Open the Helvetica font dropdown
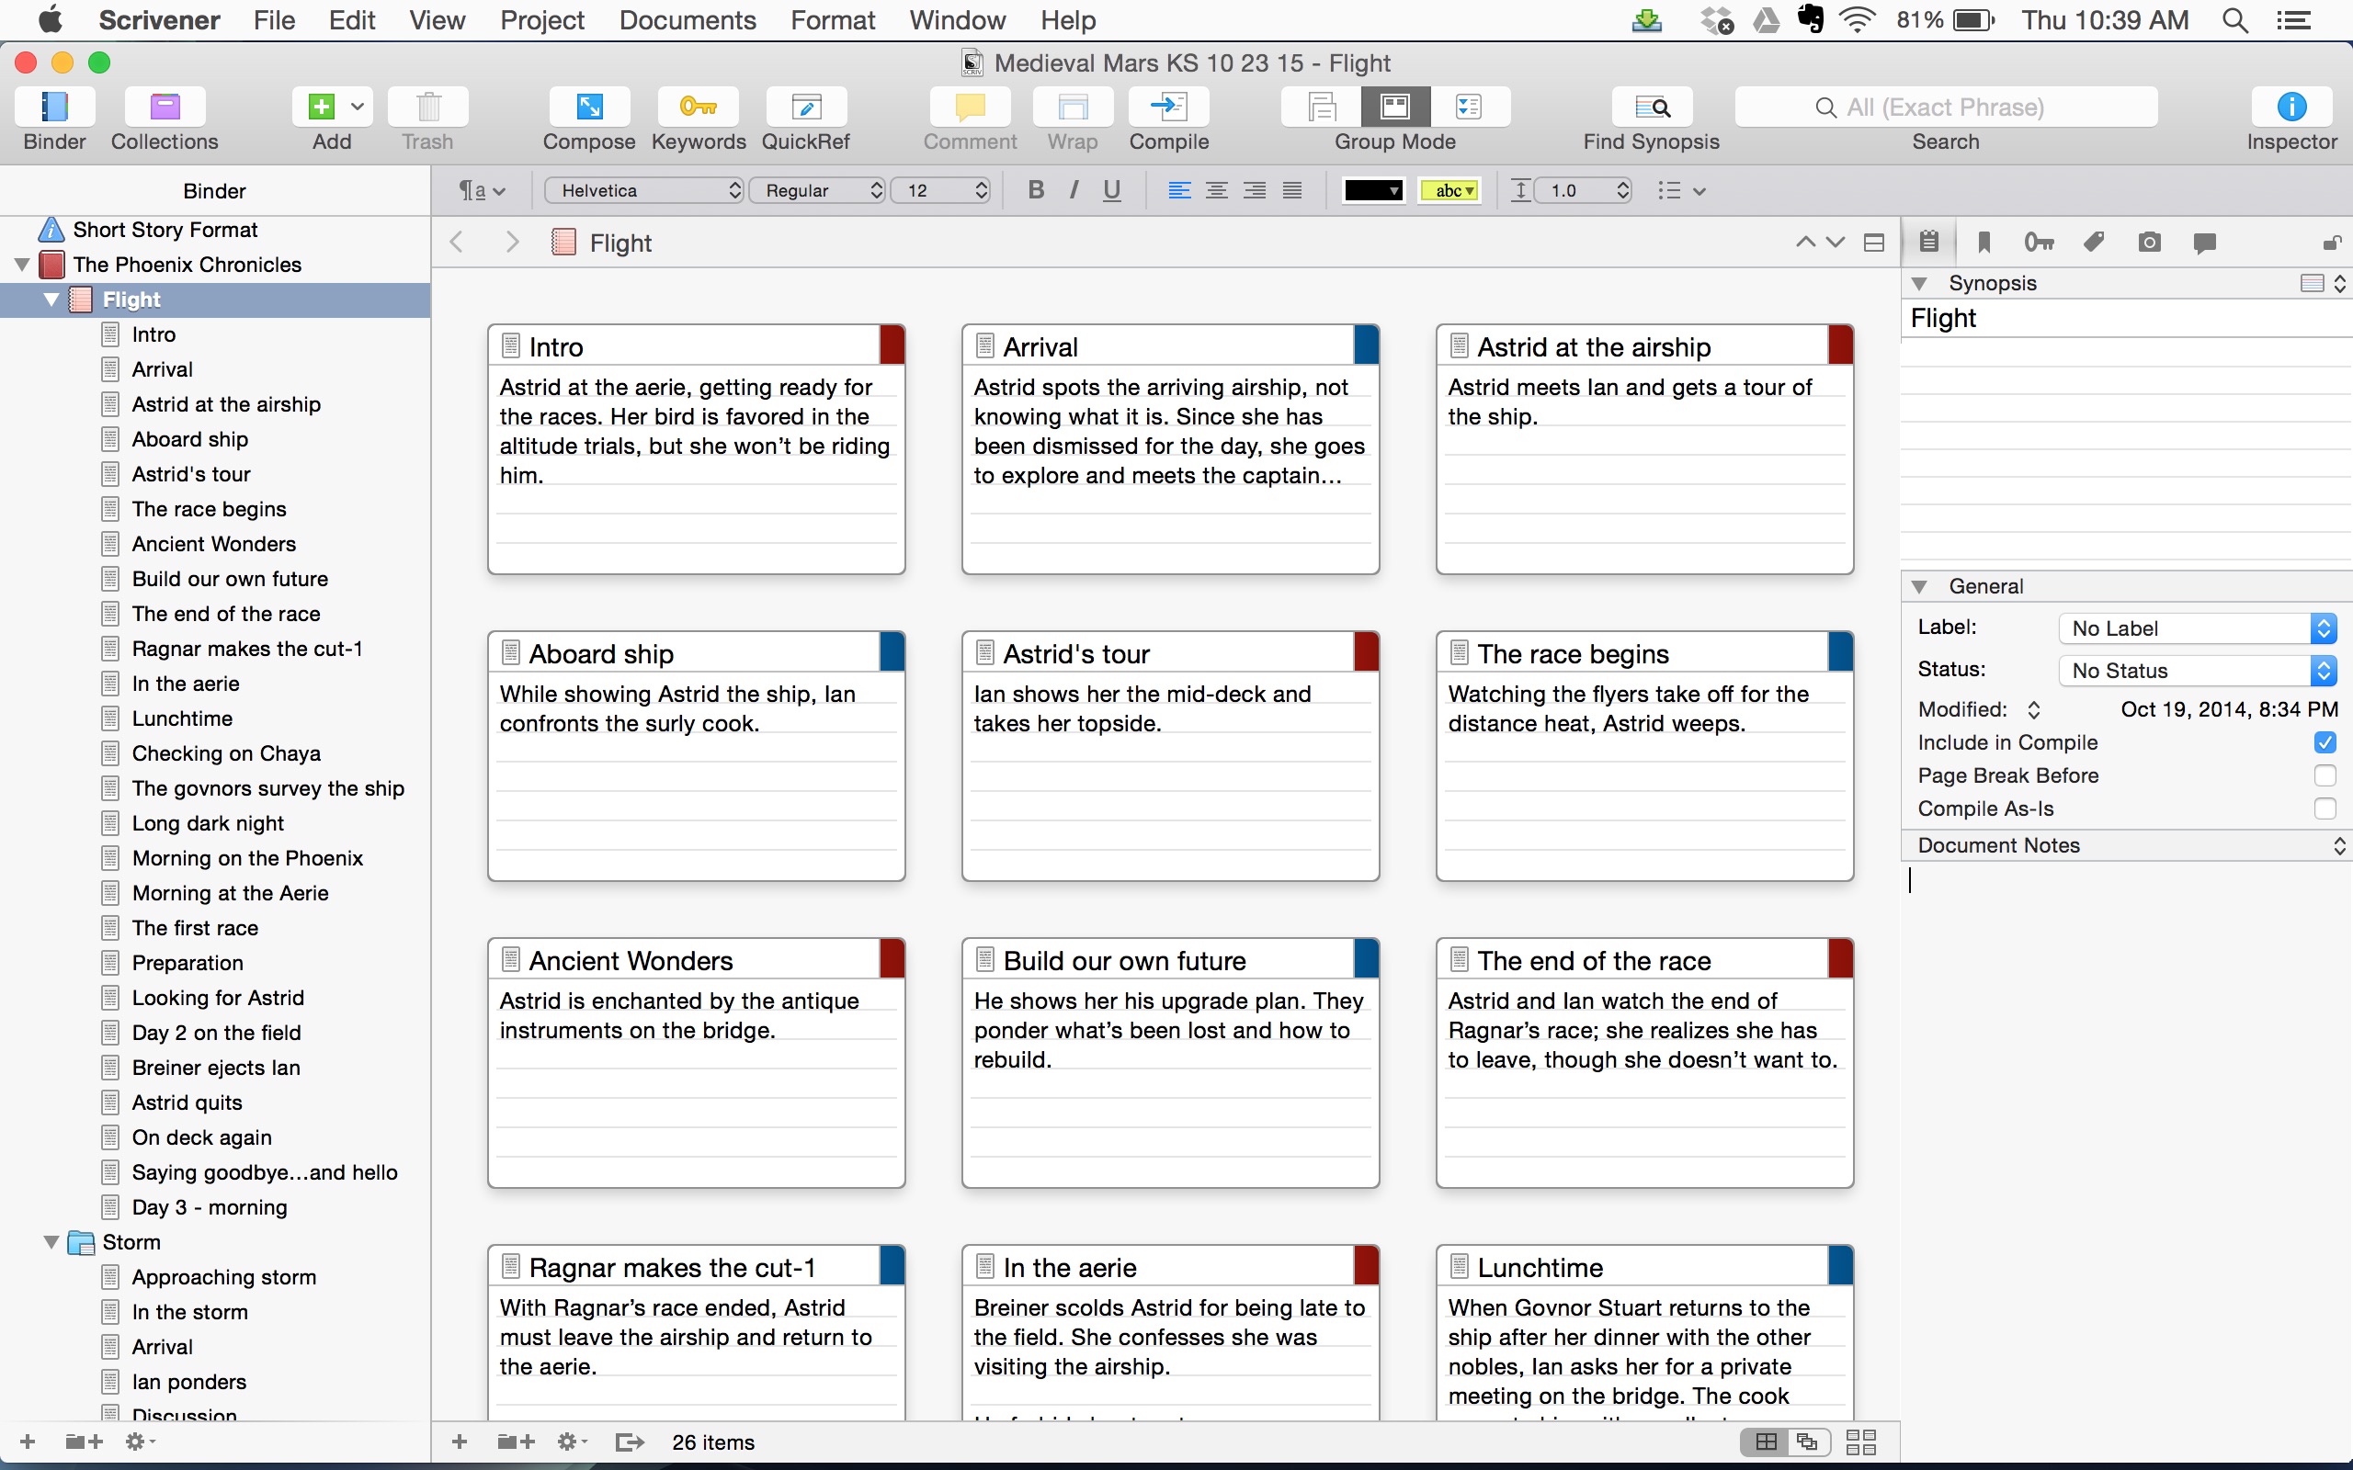Image resolution: width=2353 pixels, height=1470 pixels. [643, 190]
